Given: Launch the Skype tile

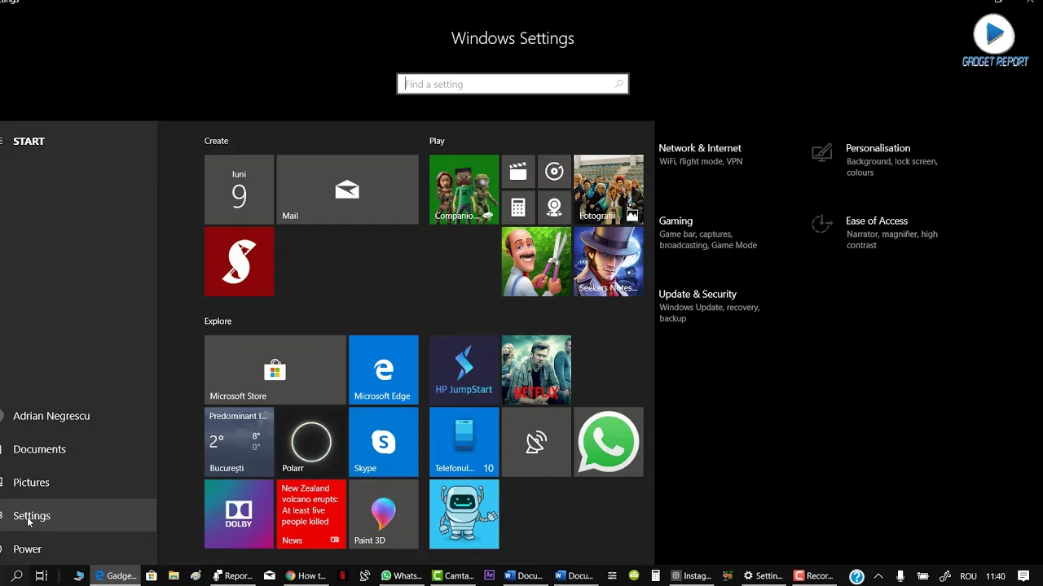Looking at the screenshot, I should tap(383, 442).
